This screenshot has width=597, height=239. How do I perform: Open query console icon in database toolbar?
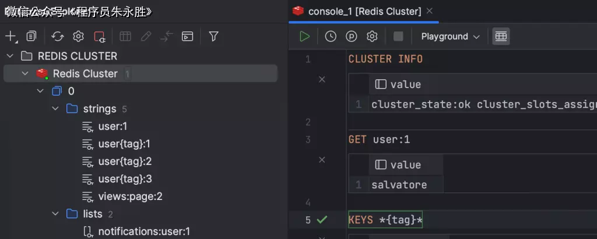coord(187,36)
